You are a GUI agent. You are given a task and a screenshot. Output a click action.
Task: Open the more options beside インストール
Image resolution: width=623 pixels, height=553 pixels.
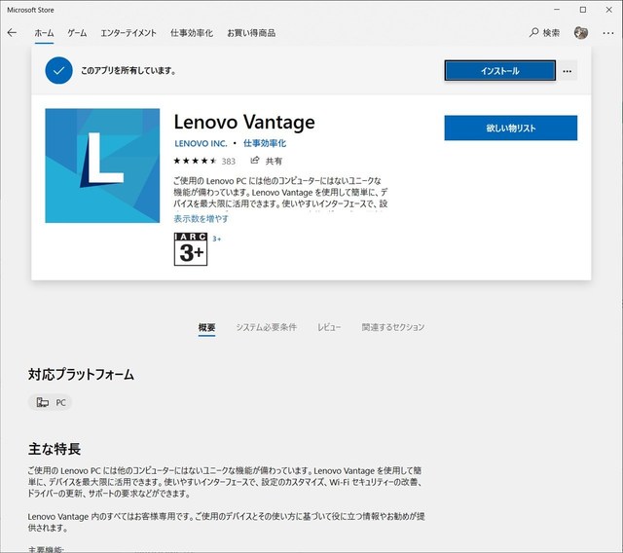pos(568,71)
